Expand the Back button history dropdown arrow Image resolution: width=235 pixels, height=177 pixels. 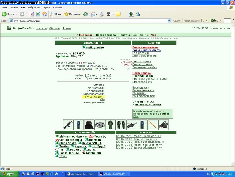coord(16,14)
